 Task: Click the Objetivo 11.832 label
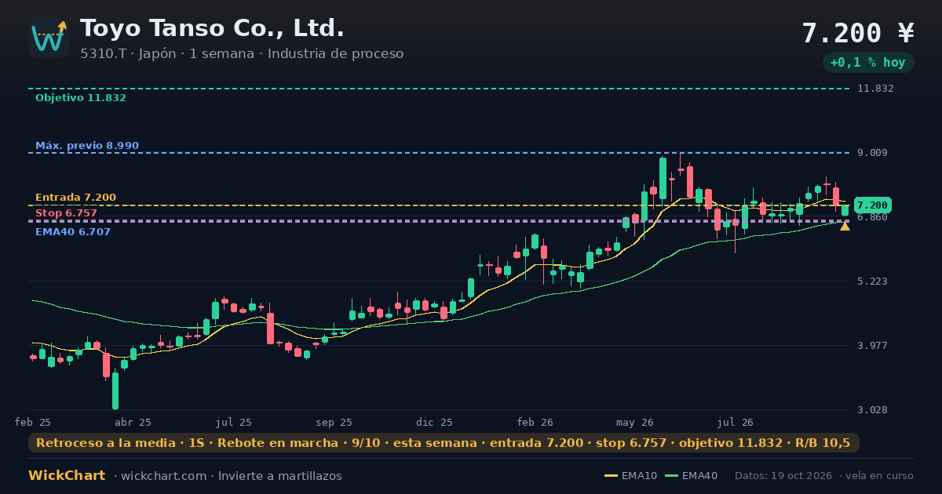coord(81,98)
